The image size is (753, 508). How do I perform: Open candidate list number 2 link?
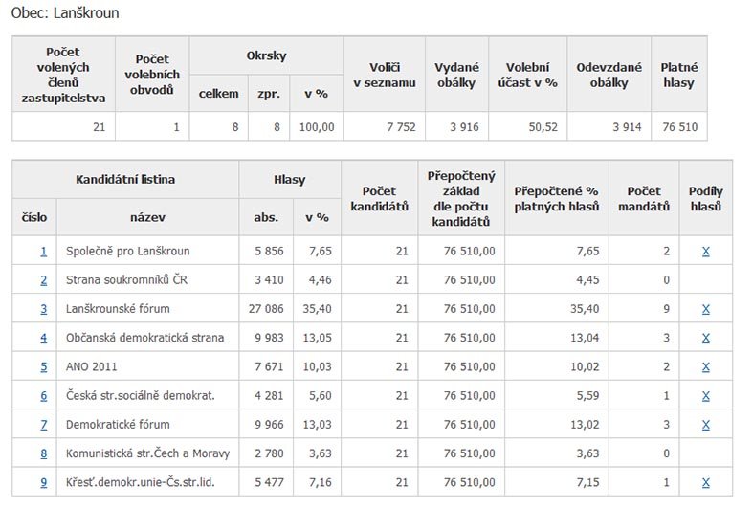(x=44, y=280)
